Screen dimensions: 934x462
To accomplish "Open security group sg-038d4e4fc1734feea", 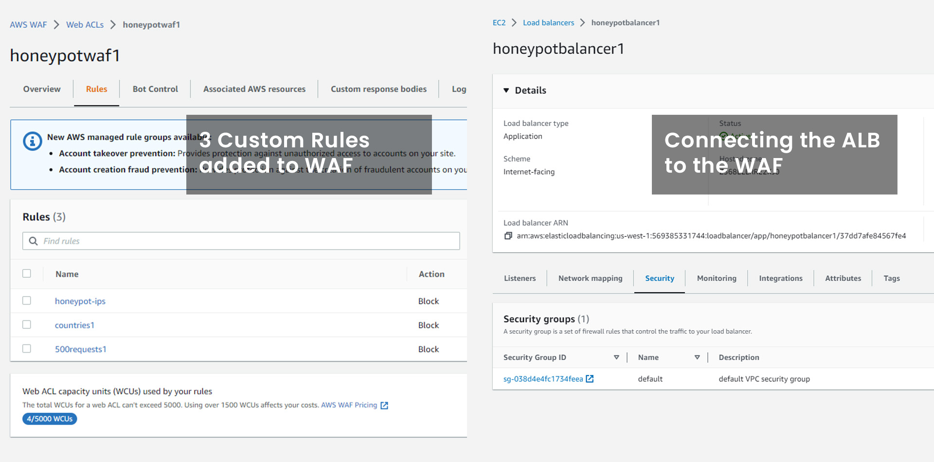I will (543, 379).
